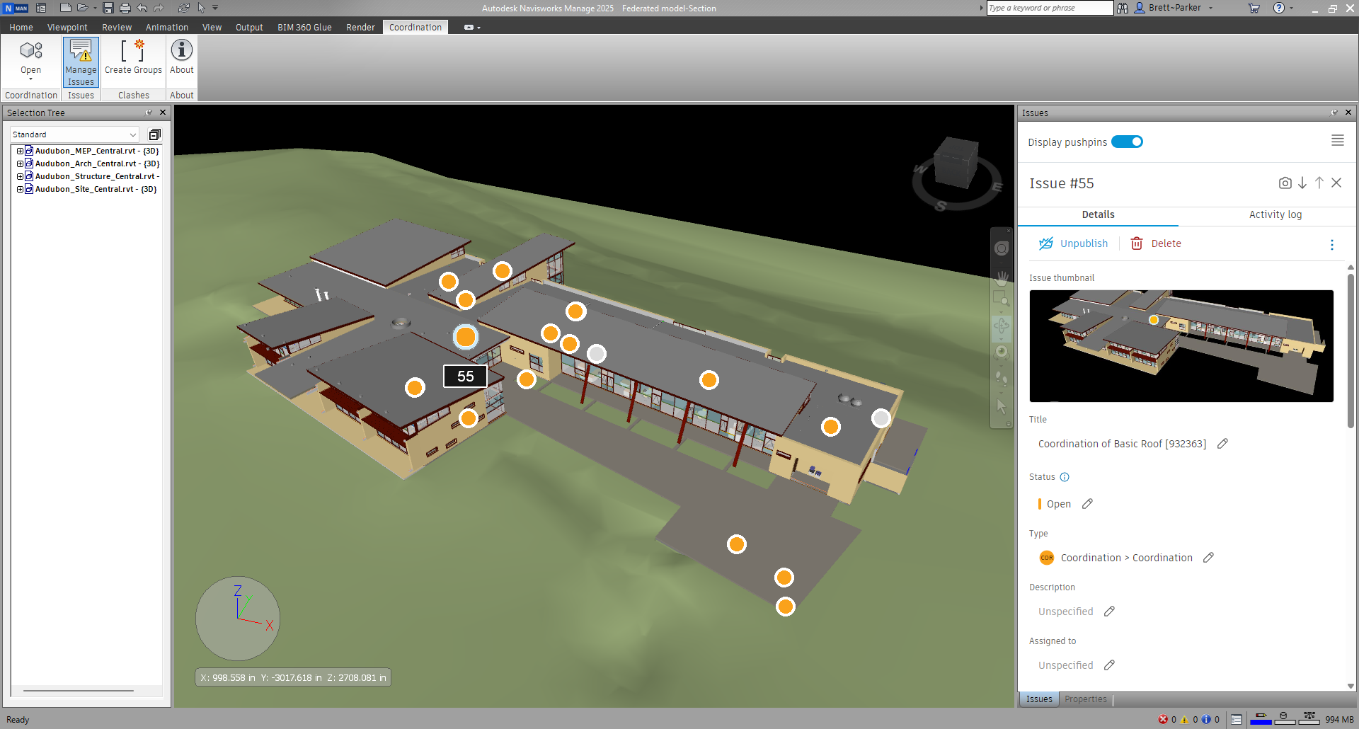This screenshot has width=1359, height=729.
Task: Switch to the Viewpoint ribbon tab
Action: point(67,28)
